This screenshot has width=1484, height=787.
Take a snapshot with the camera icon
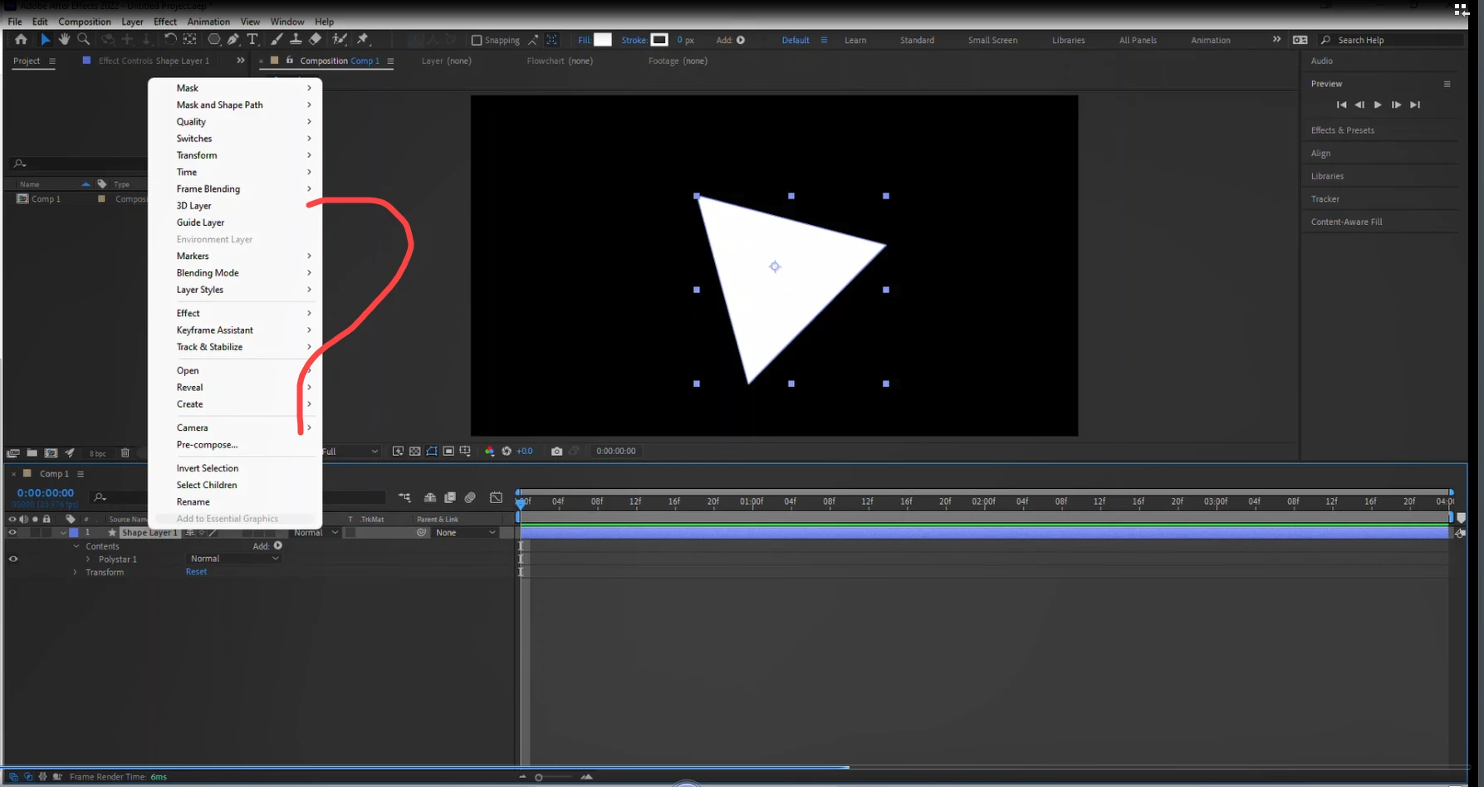click(x=556, y=451)
